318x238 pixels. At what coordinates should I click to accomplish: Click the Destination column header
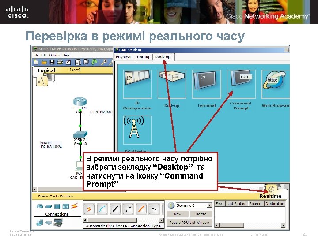click(275, 203)
